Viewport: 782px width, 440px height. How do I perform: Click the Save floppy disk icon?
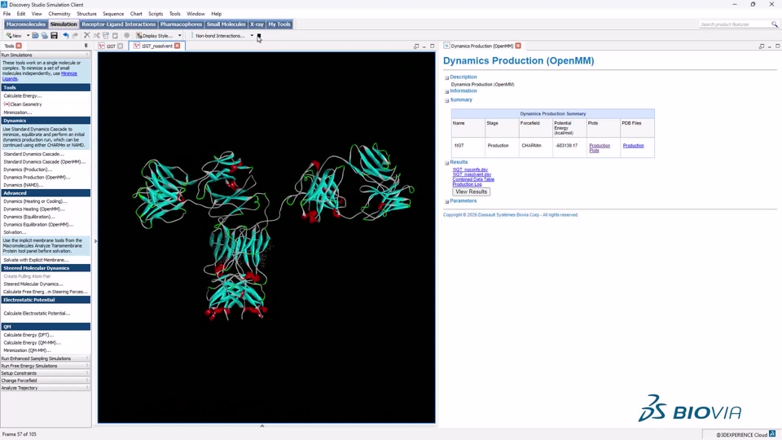pyautogui.click(x=54, y=36)
